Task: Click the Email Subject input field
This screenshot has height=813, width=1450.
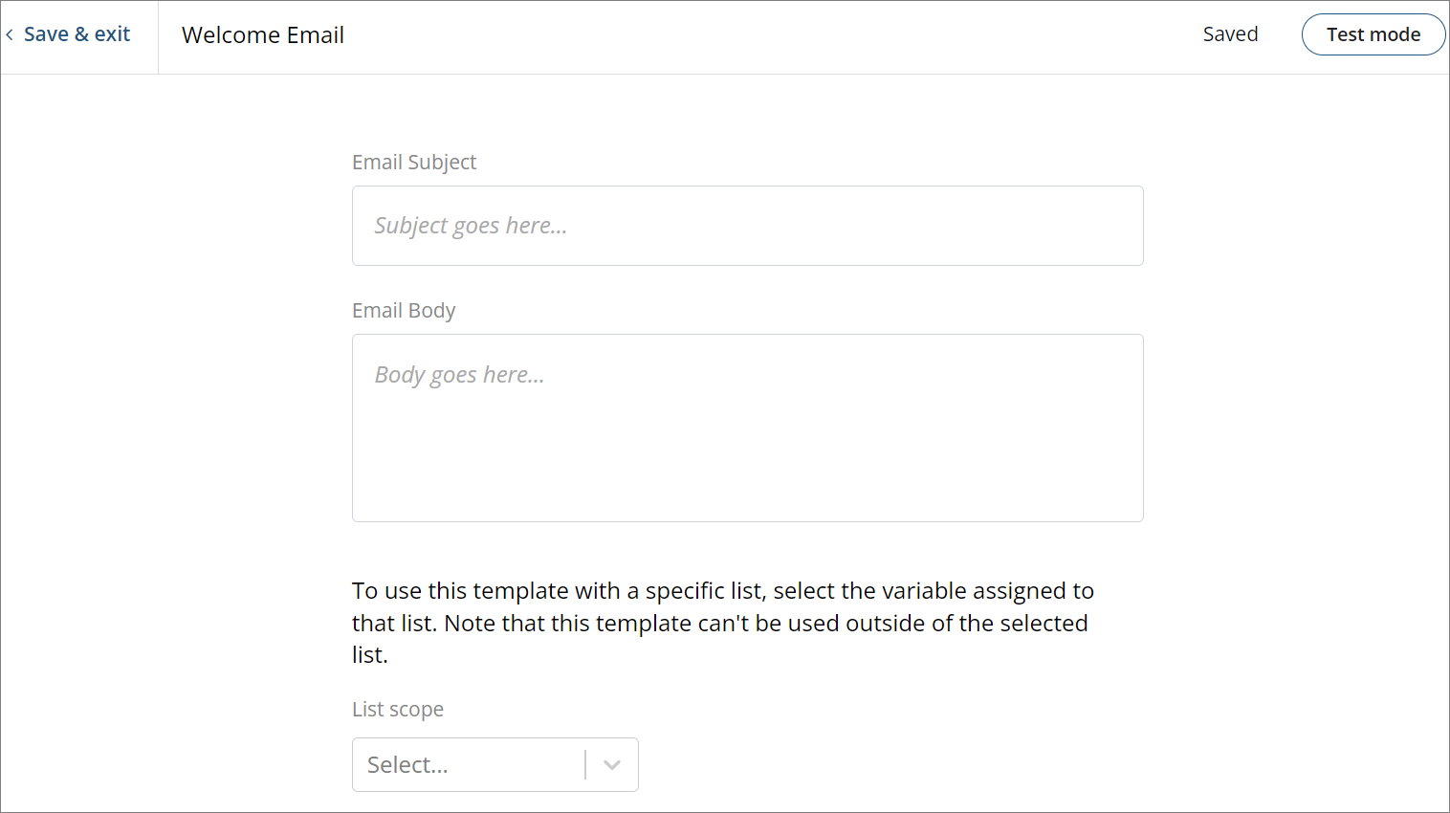Action: [746, 226]
